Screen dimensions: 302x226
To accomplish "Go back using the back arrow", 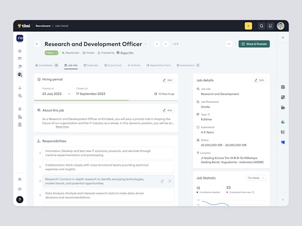I will pos(37,44).
